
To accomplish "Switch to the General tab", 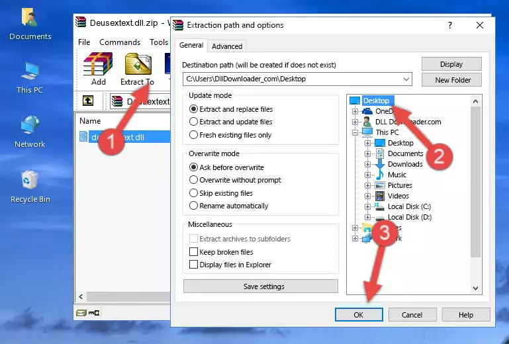I will click(191, 45).
